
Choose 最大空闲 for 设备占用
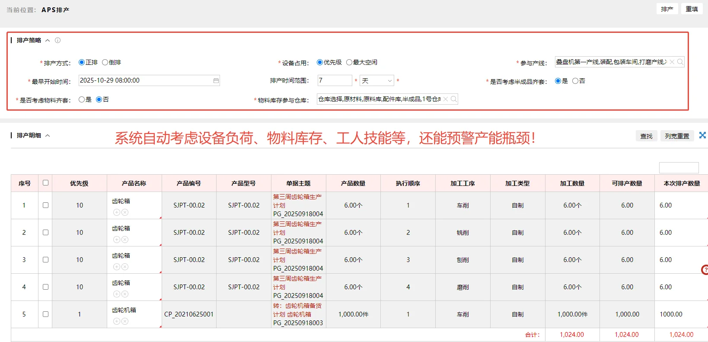[349, 62]
